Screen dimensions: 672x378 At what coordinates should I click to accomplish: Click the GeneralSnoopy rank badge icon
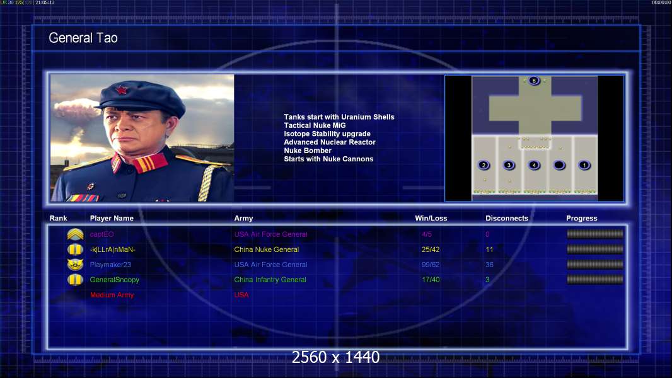pyautogui.click(x=75, y=280)
